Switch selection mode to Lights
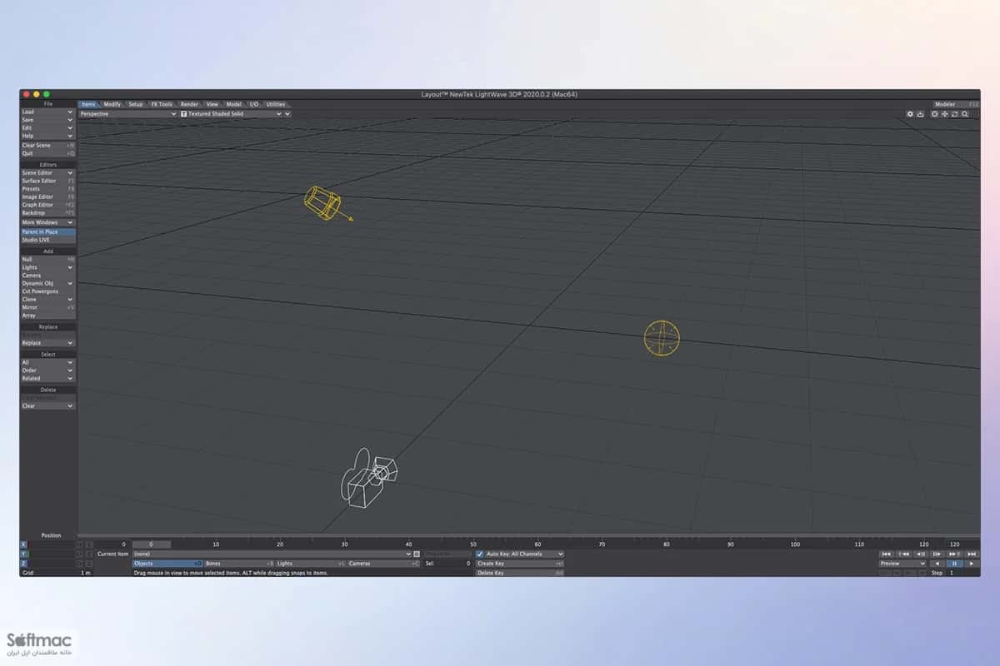1000x666 pixels. (x=311, y=564)
